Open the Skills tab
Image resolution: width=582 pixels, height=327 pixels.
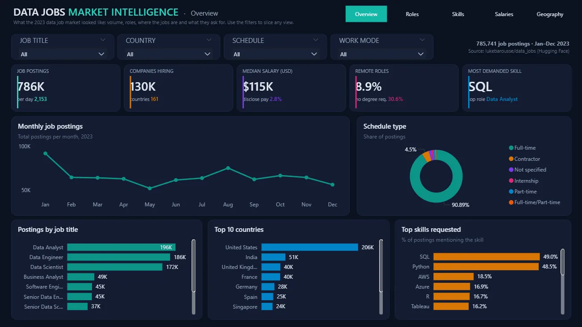coord(458,14)
